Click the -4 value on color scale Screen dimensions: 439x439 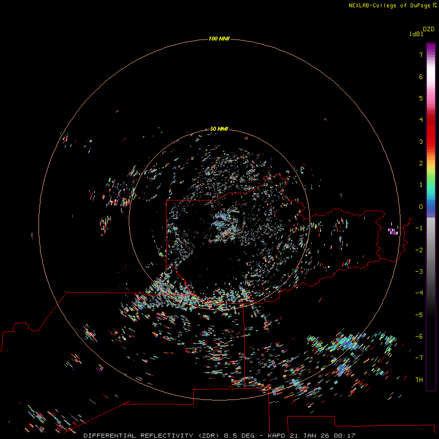(x=419, y=293)
